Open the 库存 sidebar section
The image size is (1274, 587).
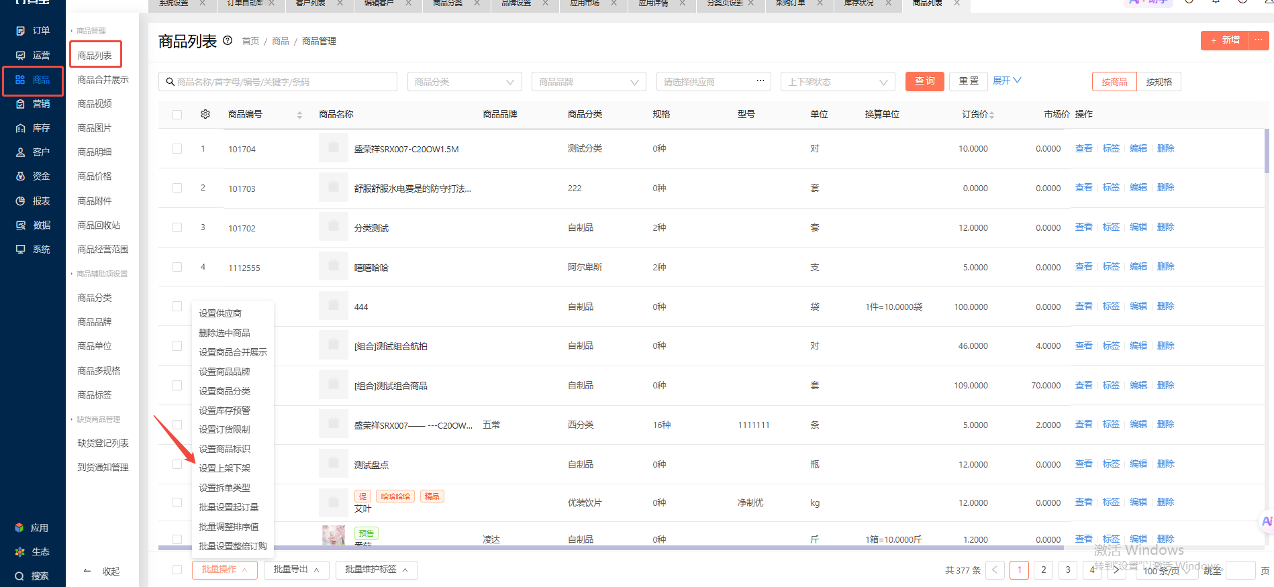pyautogui.click(x=33, y=128)
